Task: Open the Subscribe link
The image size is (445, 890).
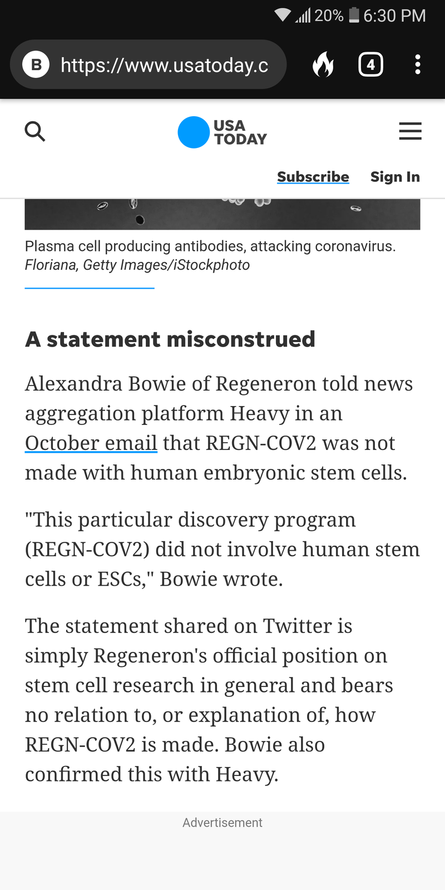Action: click(313, 177)
